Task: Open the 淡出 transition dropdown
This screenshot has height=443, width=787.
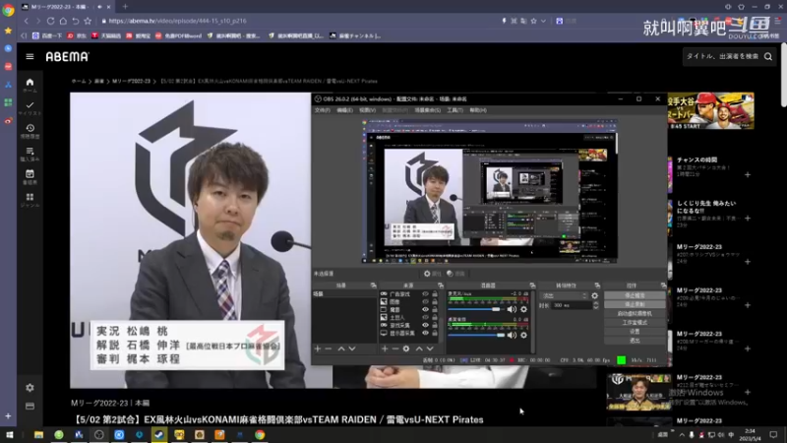Action: [x=565, y=296]
